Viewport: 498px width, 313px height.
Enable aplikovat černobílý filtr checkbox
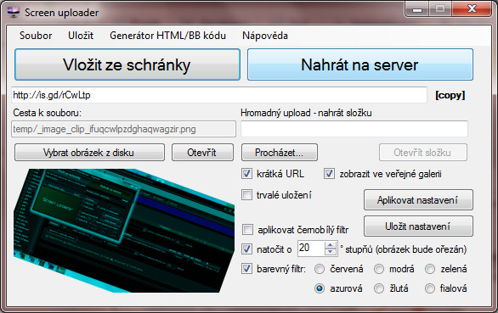(247, 230)
